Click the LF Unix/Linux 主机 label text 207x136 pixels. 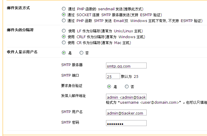105,31
